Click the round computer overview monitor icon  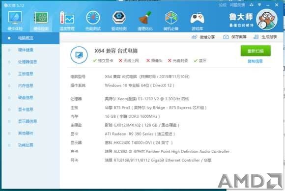click(x=79, y=55)
